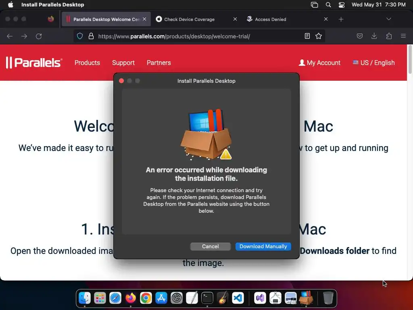Reload the current page
Viewport: 413px width, 310px height.
tap(39, 36)
